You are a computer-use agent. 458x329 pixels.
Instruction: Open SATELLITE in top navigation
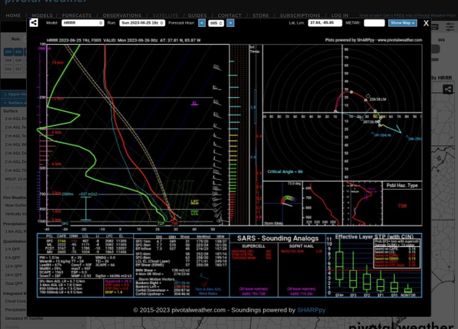tap(165, 15)
